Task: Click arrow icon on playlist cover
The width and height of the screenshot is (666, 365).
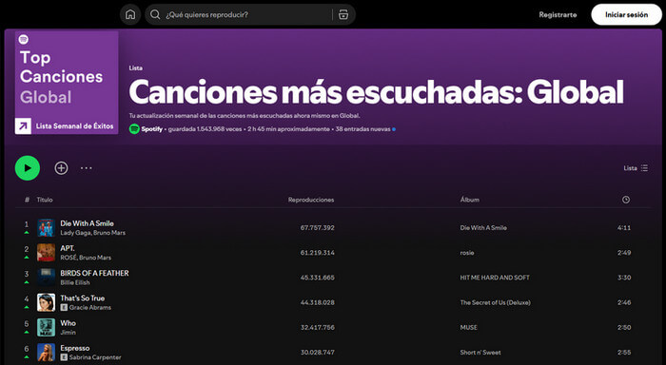Action: [24, 126]
